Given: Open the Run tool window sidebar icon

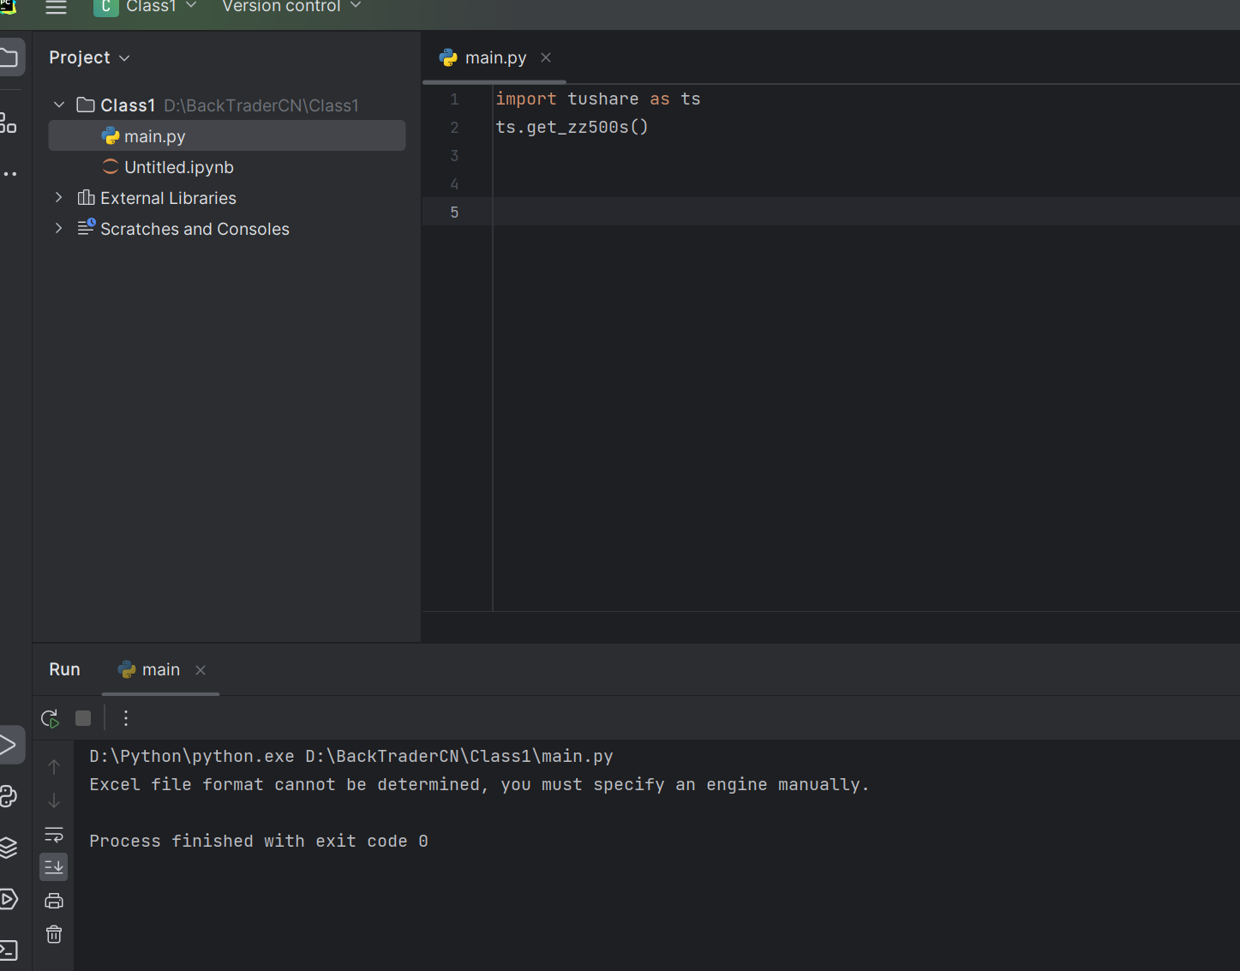Looking at the screenshot, I should (9, 744).
